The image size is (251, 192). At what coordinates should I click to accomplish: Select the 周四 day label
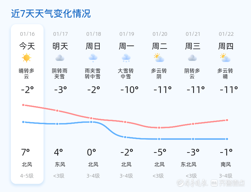tap(226, 46)
